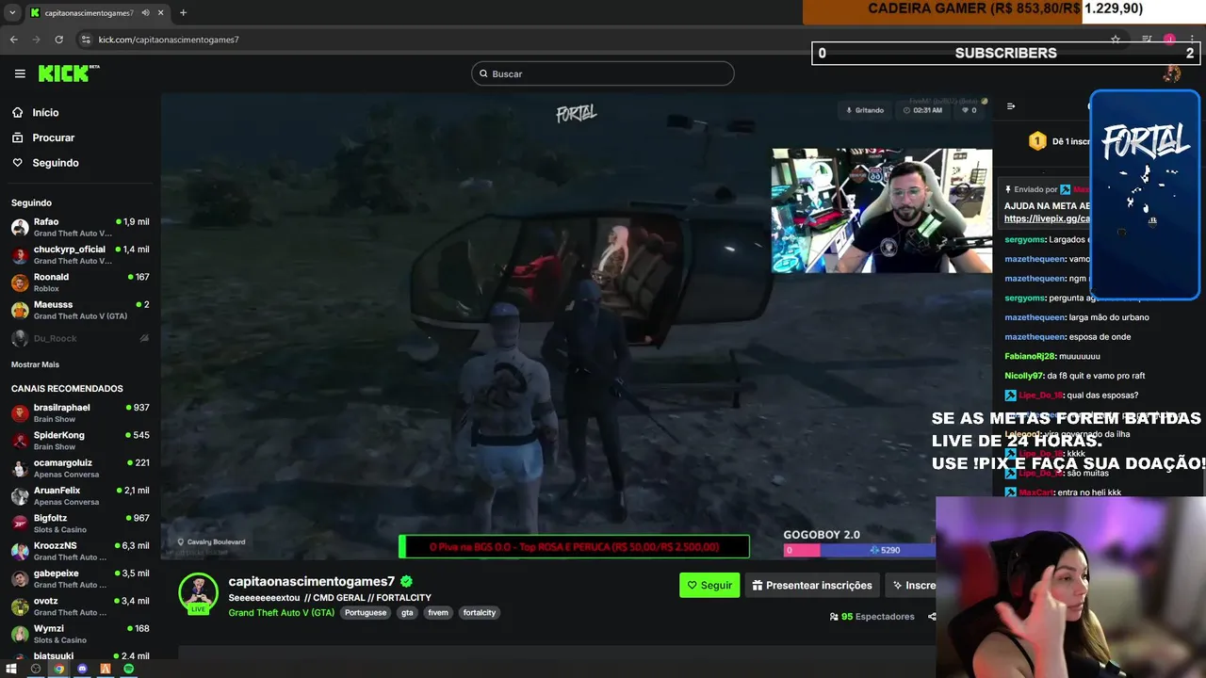Image resolution: width=1206 pixels, height=678 pixels.
Task: Follow channel with Seguir button
Action: pos(709,585)
